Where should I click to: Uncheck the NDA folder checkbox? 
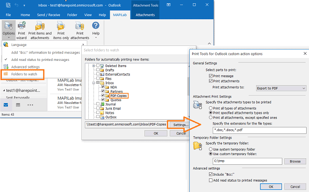tap(103, 87)
